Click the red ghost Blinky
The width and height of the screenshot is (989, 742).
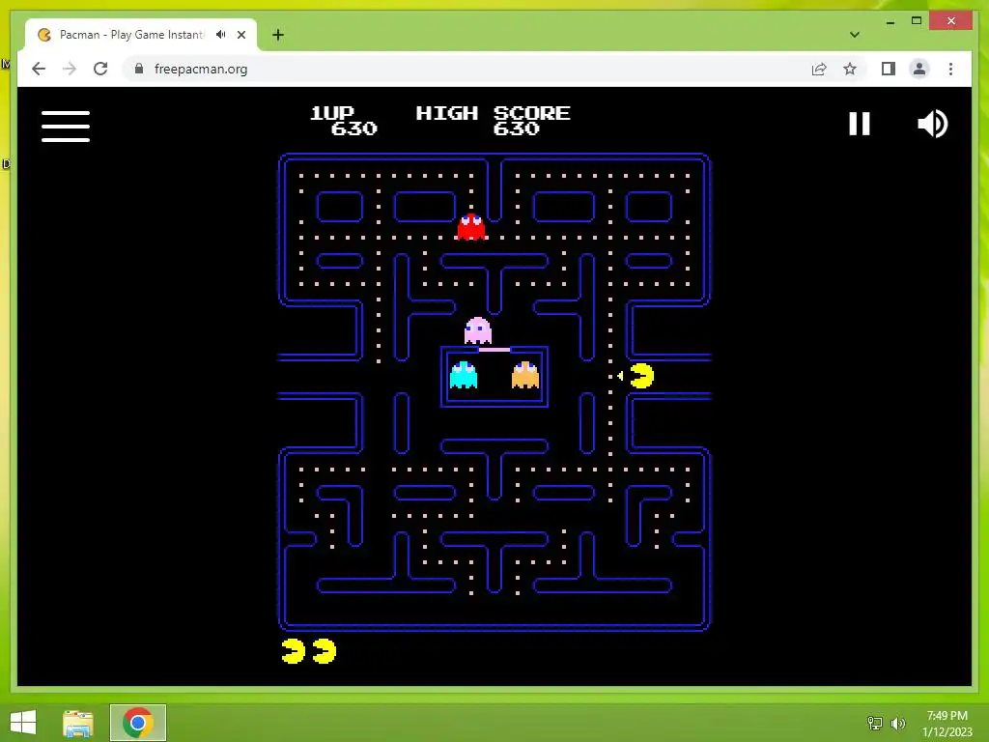point(471,227)
